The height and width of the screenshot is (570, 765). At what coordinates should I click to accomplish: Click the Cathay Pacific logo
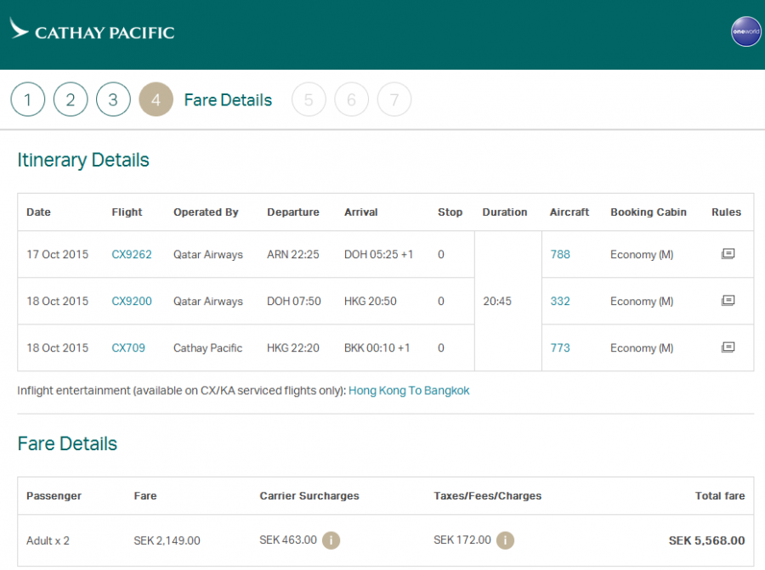pyautogui.click(x=92, y=31)
